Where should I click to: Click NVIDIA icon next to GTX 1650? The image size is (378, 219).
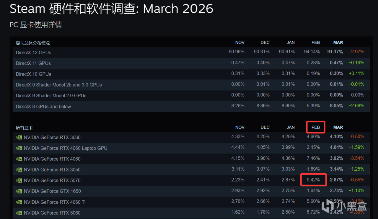point(19,191)
